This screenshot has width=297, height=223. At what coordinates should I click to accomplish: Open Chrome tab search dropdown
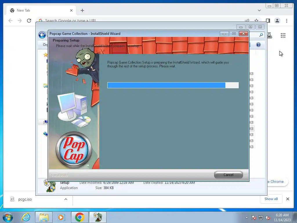[259, 10]
